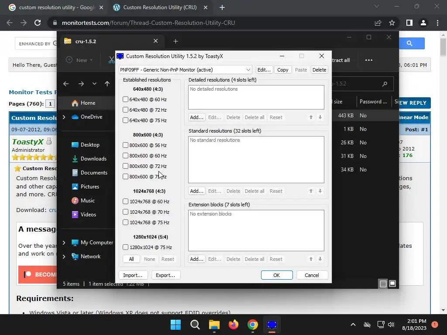Check 800x600 @ 60 Hz

[x=125, y=156]
